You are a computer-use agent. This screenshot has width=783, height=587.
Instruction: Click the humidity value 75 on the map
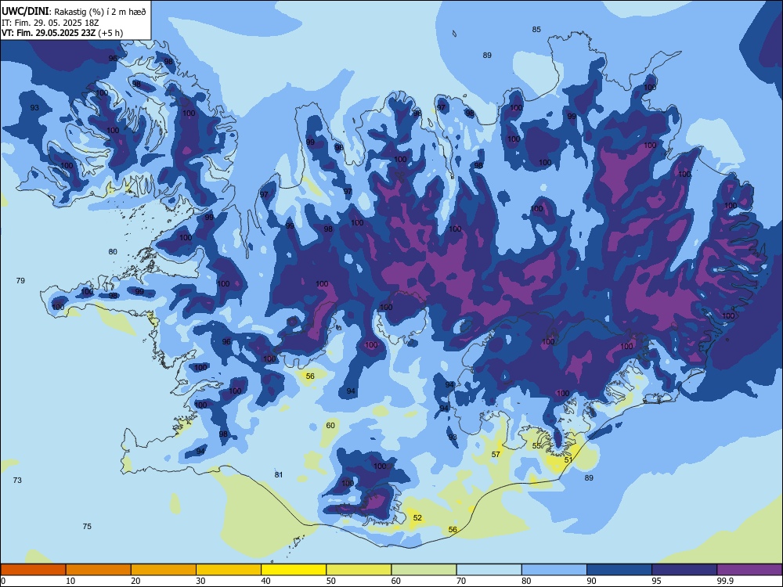pos(87,526)
